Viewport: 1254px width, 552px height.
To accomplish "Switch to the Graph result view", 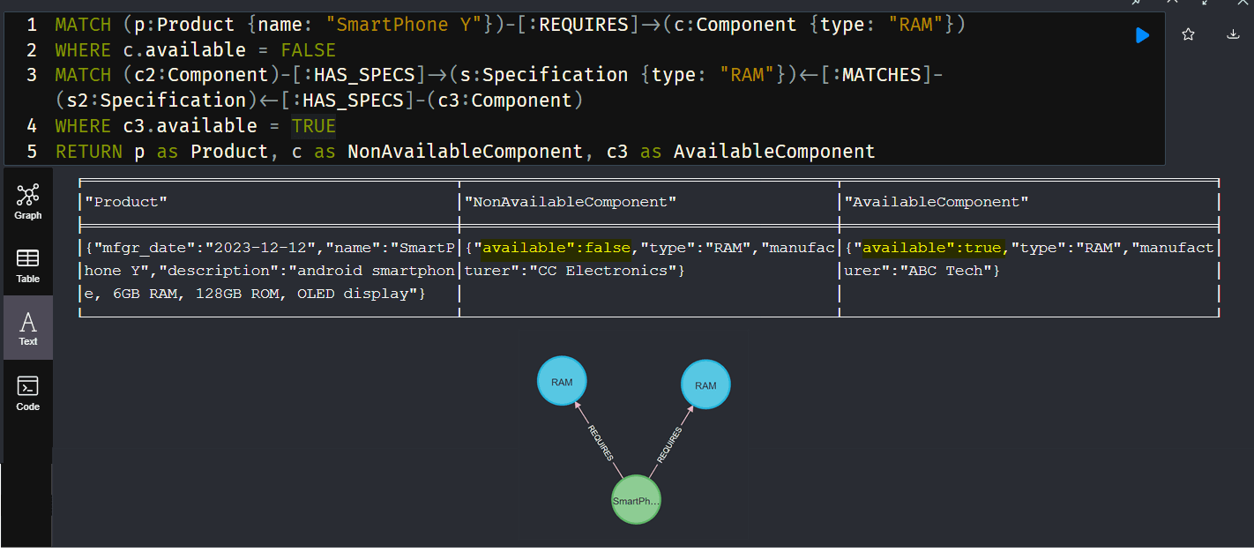I will 28,201.
